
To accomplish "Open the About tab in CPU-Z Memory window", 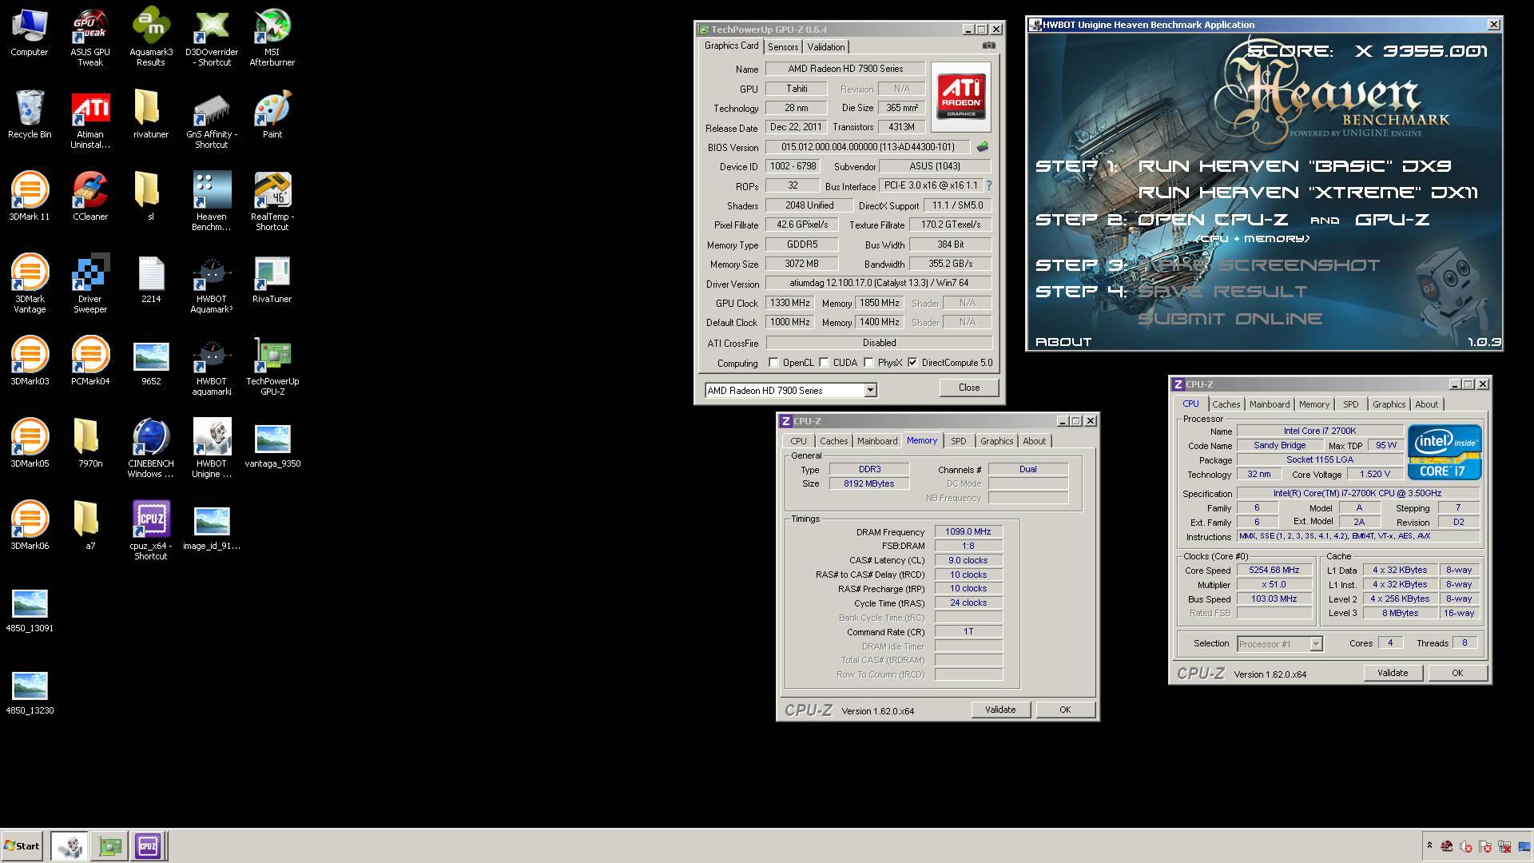I will (x=1034, y=441).
